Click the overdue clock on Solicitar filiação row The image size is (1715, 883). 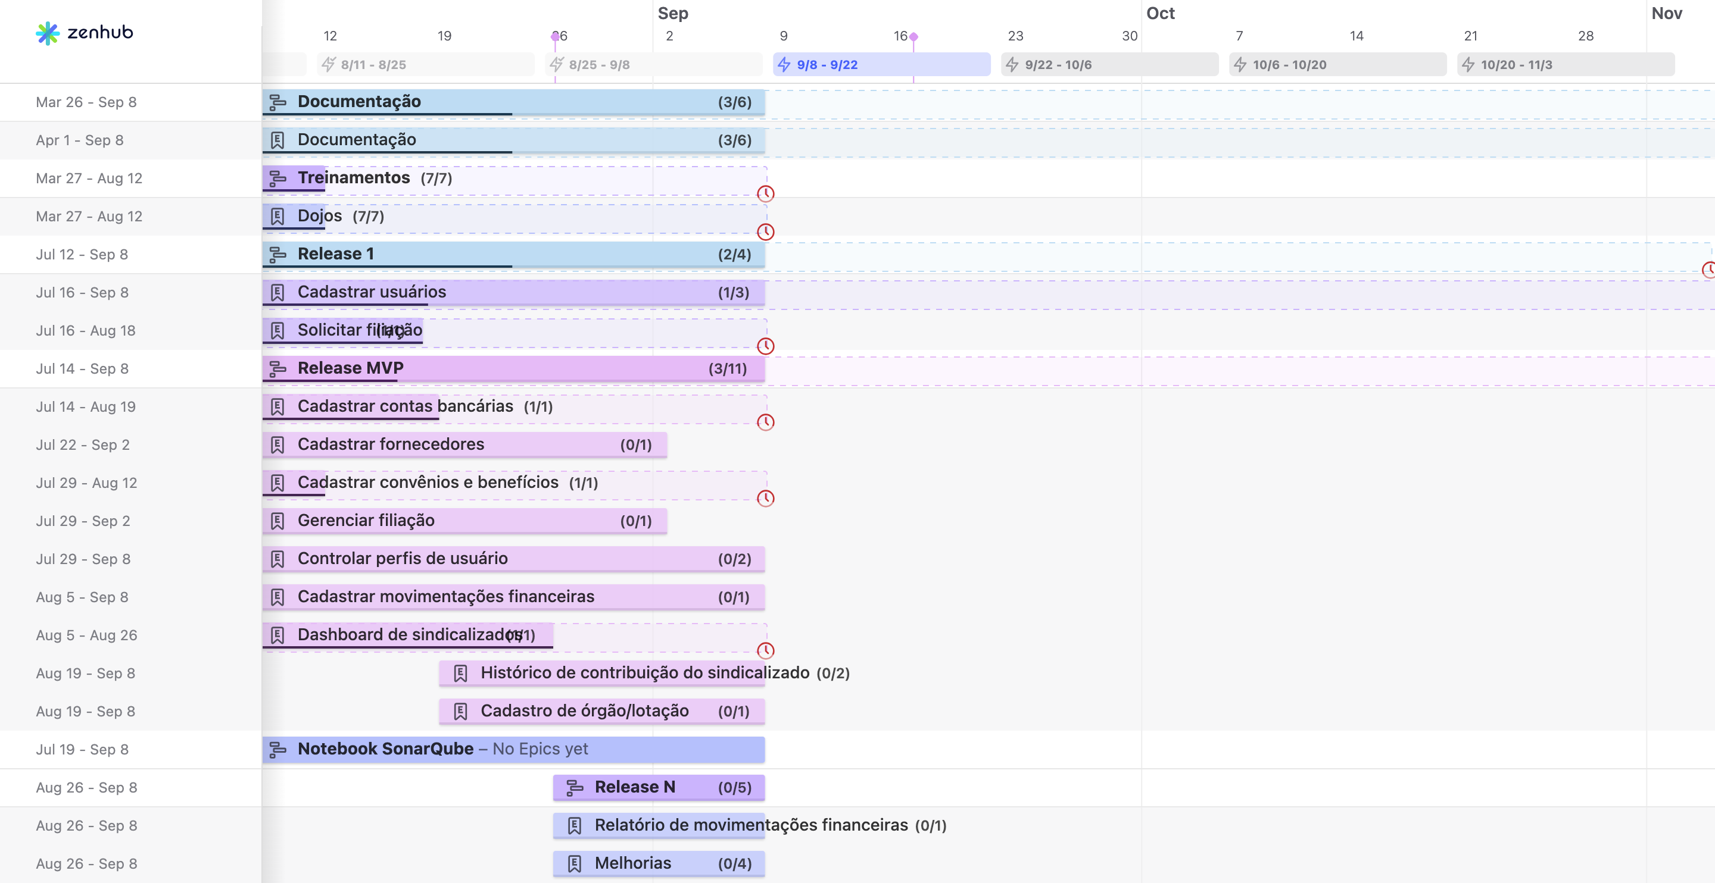(x=766, y=346)
